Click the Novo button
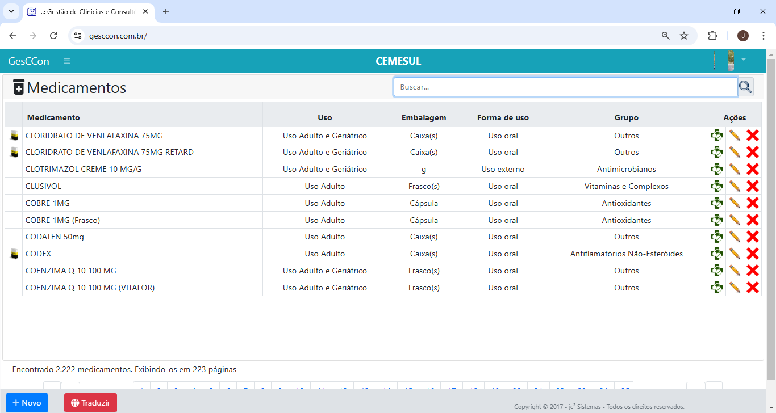Viewport: 776px width, 413px height. click(x=27, y=403)
